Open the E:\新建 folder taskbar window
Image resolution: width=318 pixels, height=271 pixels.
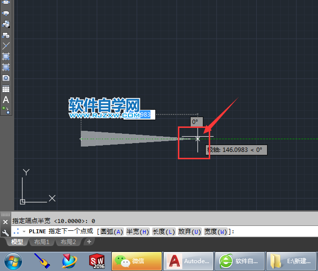pos(291,261)
